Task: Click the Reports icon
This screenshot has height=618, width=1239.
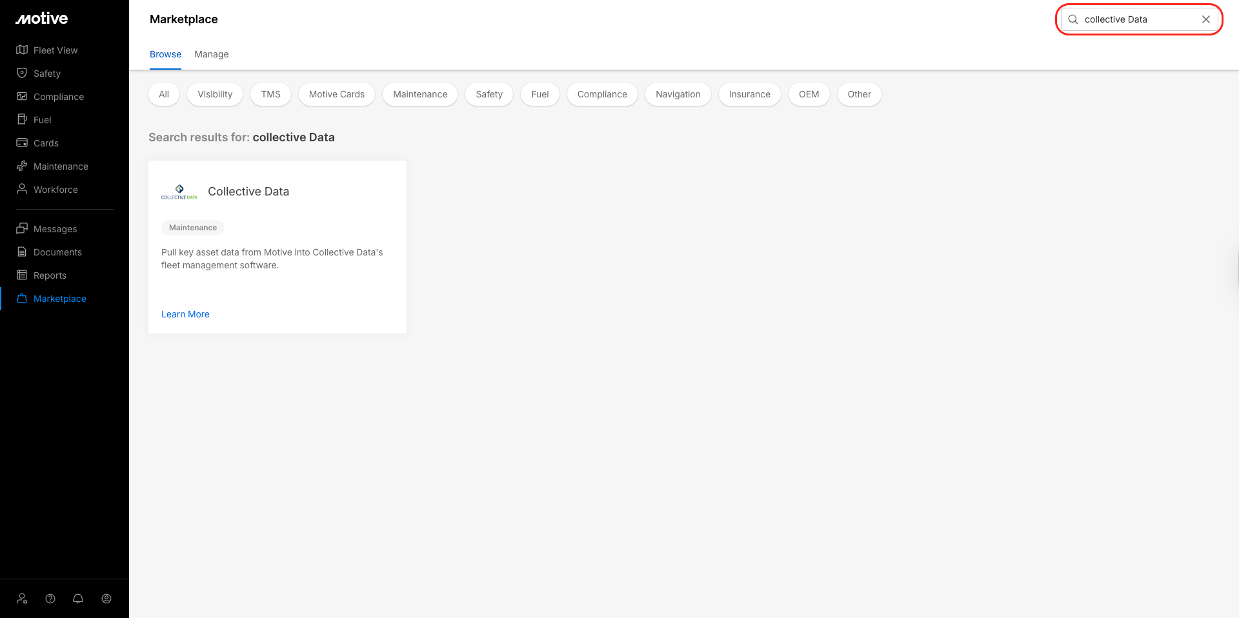Action: [22, 275]
